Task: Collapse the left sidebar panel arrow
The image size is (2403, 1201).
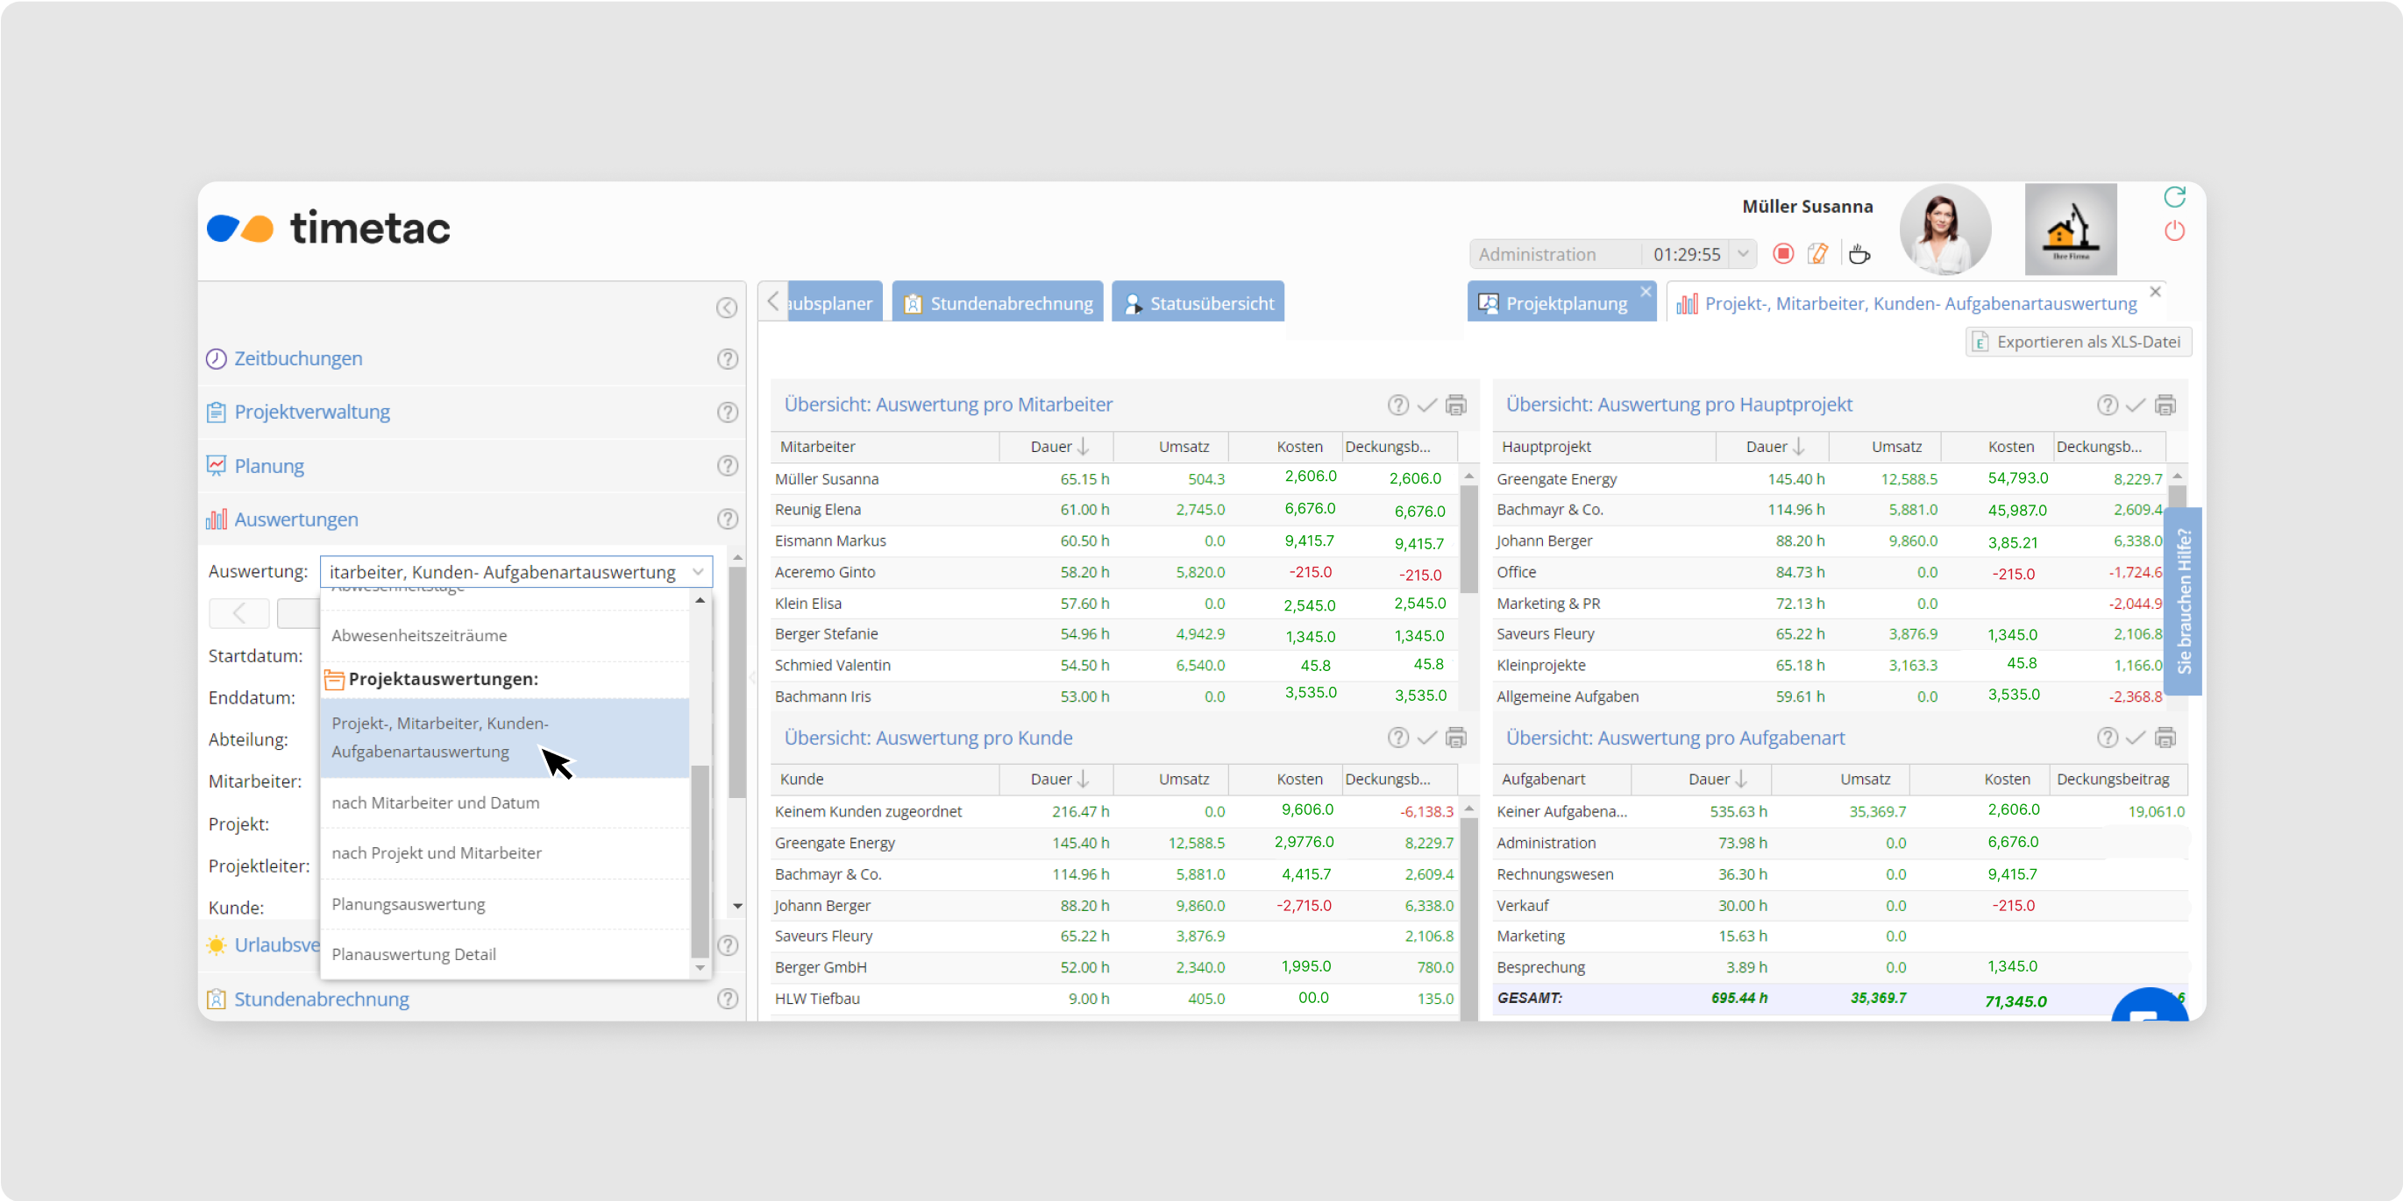Action: coord(727,307)
